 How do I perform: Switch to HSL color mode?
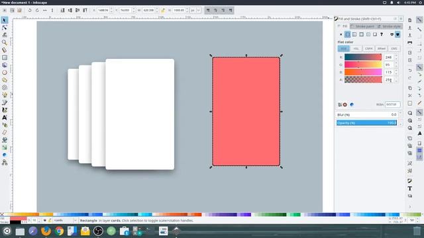coord(356,48)
